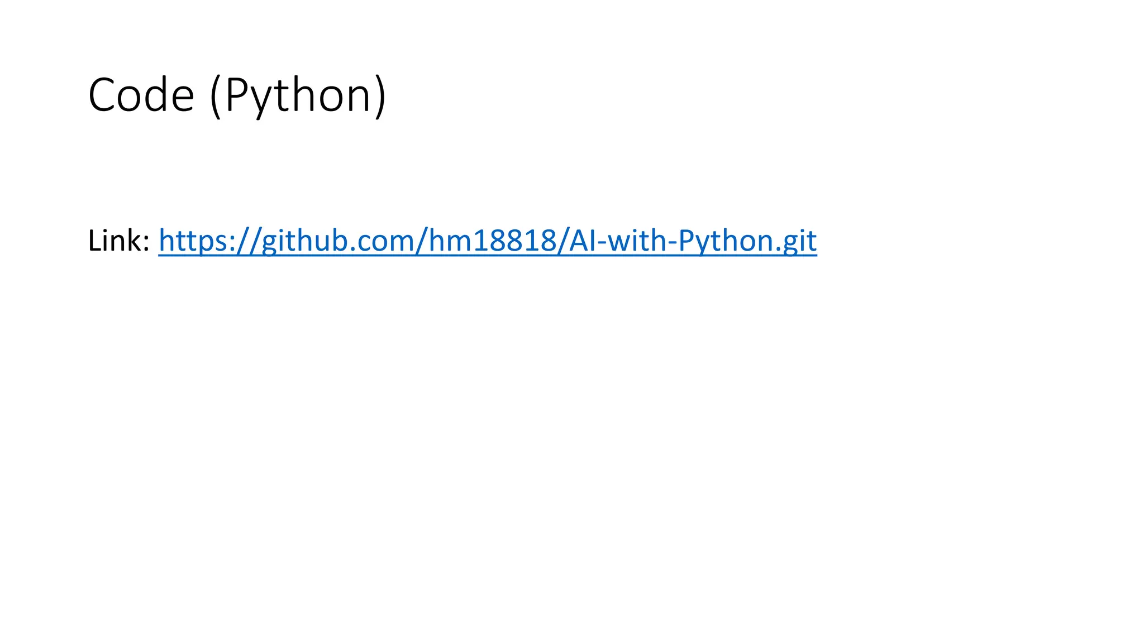The image size is (1144, 643).
Task: Open the GitHub AI-with-Python repository link
Action: point(487,241)
